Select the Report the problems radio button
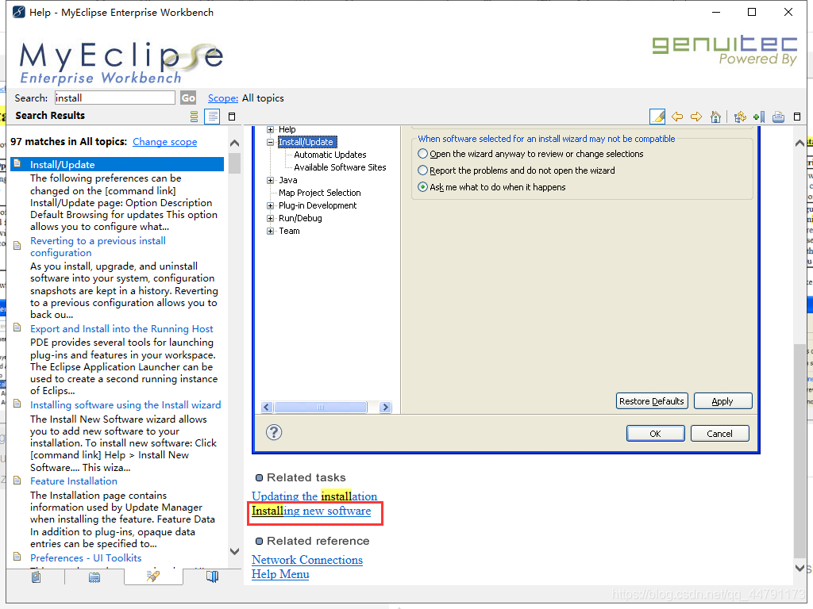Viewport: 813px width, 609px height. coord(422,170)
